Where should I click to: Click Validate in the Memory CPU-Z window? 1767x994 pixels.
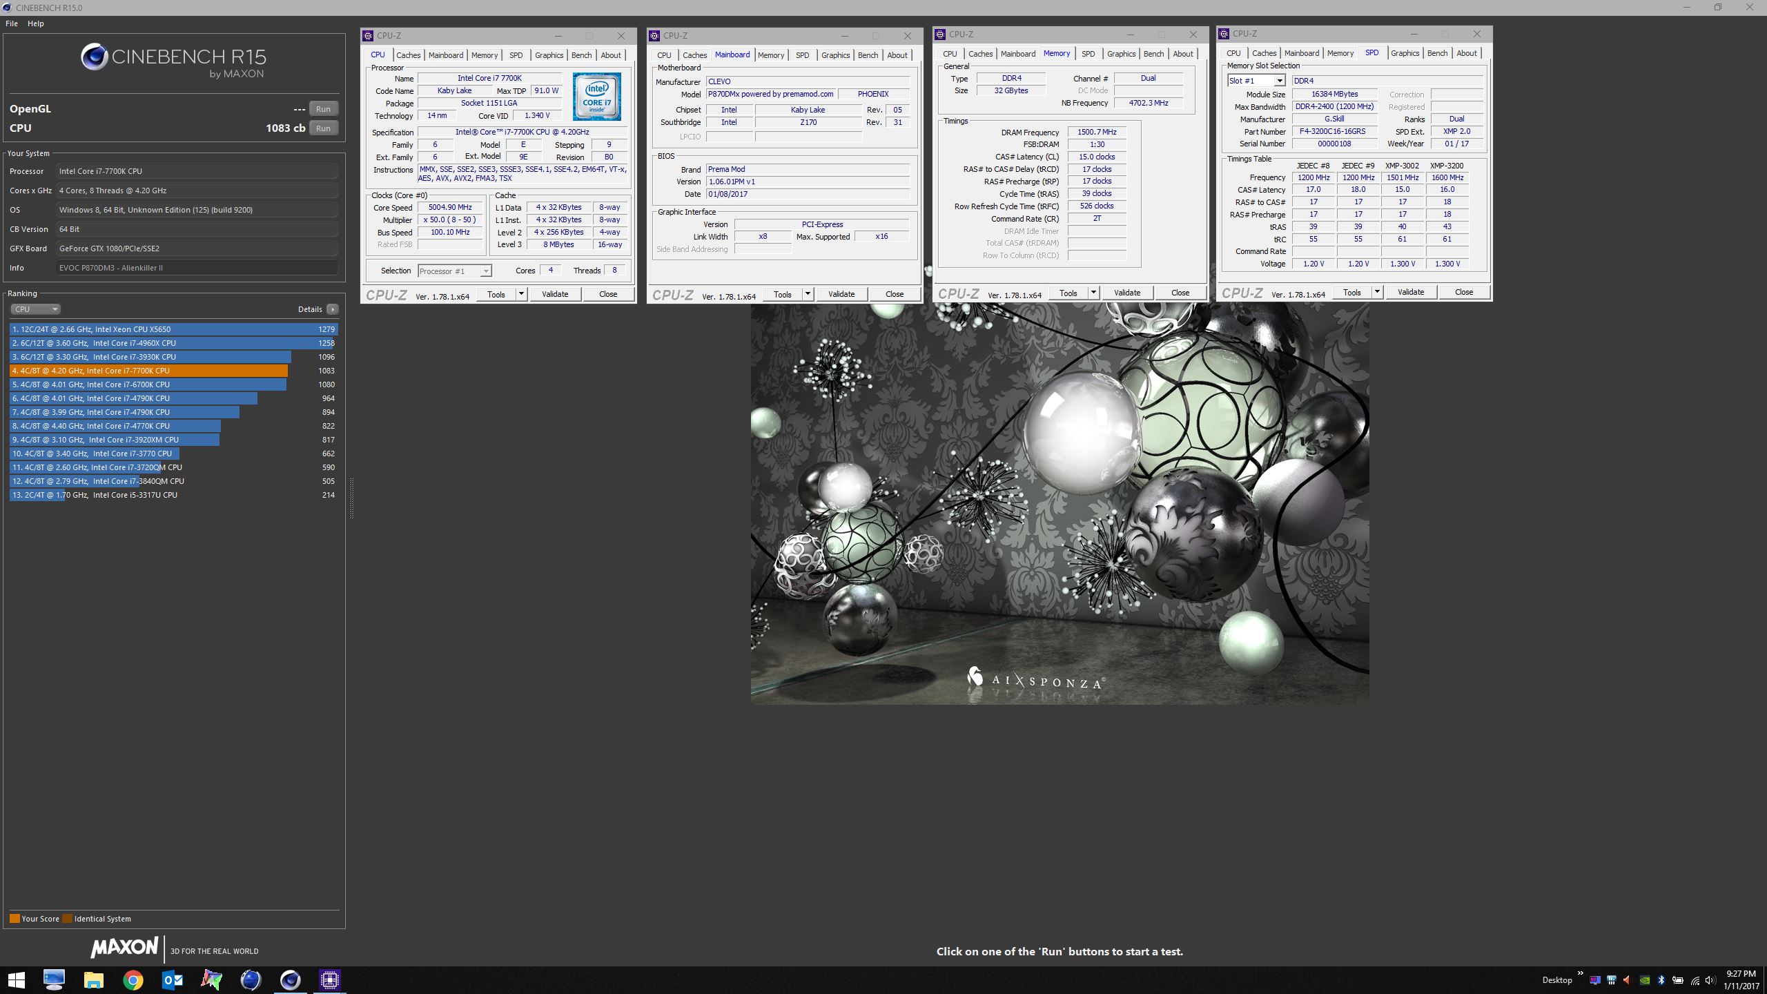pos(1127,293)
